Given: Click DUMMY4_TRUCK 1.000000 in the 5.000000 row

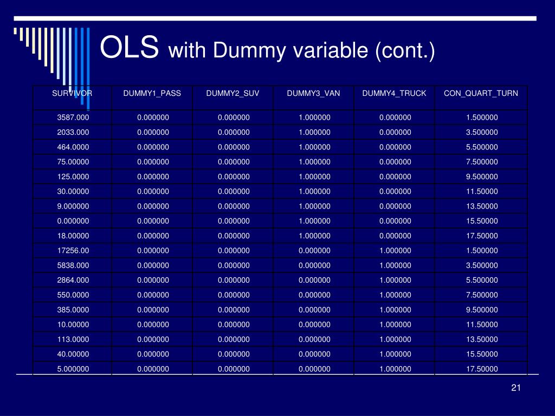Looking at the screenshot, I should tap(395, 369).
